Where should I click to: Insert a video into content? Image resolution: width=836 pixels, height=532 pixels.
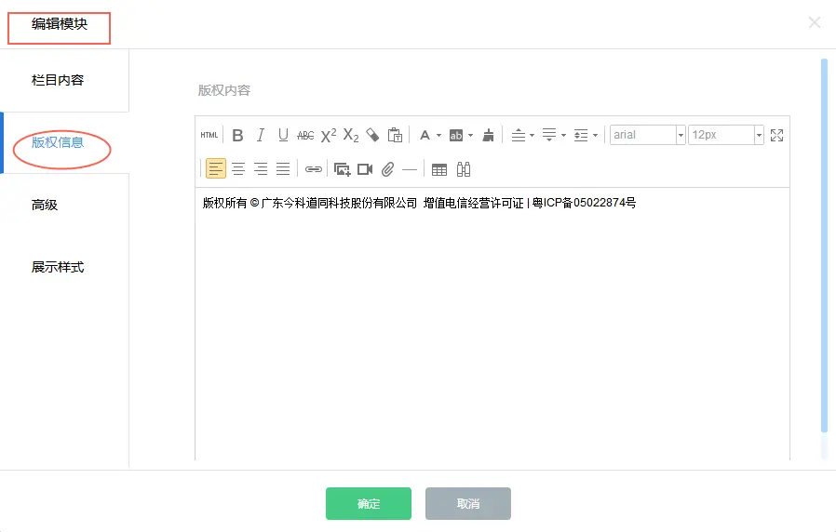365,169
